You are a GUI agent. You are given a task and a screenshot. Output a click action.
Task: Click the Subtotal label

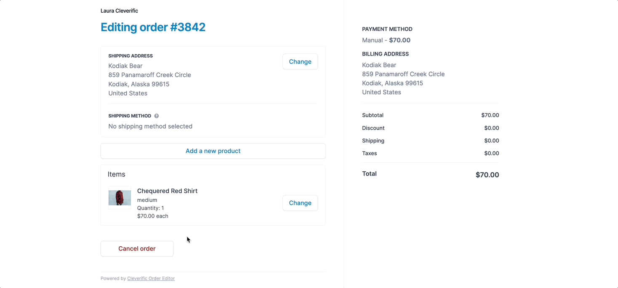tap(373, 115)
